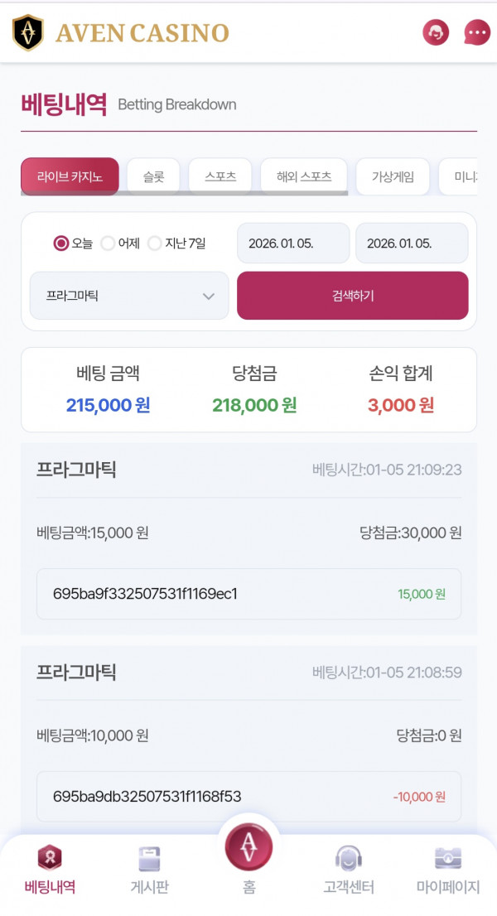Select the 해외 스포츠 tab
The image size is (497, 916).
point(303,176)
